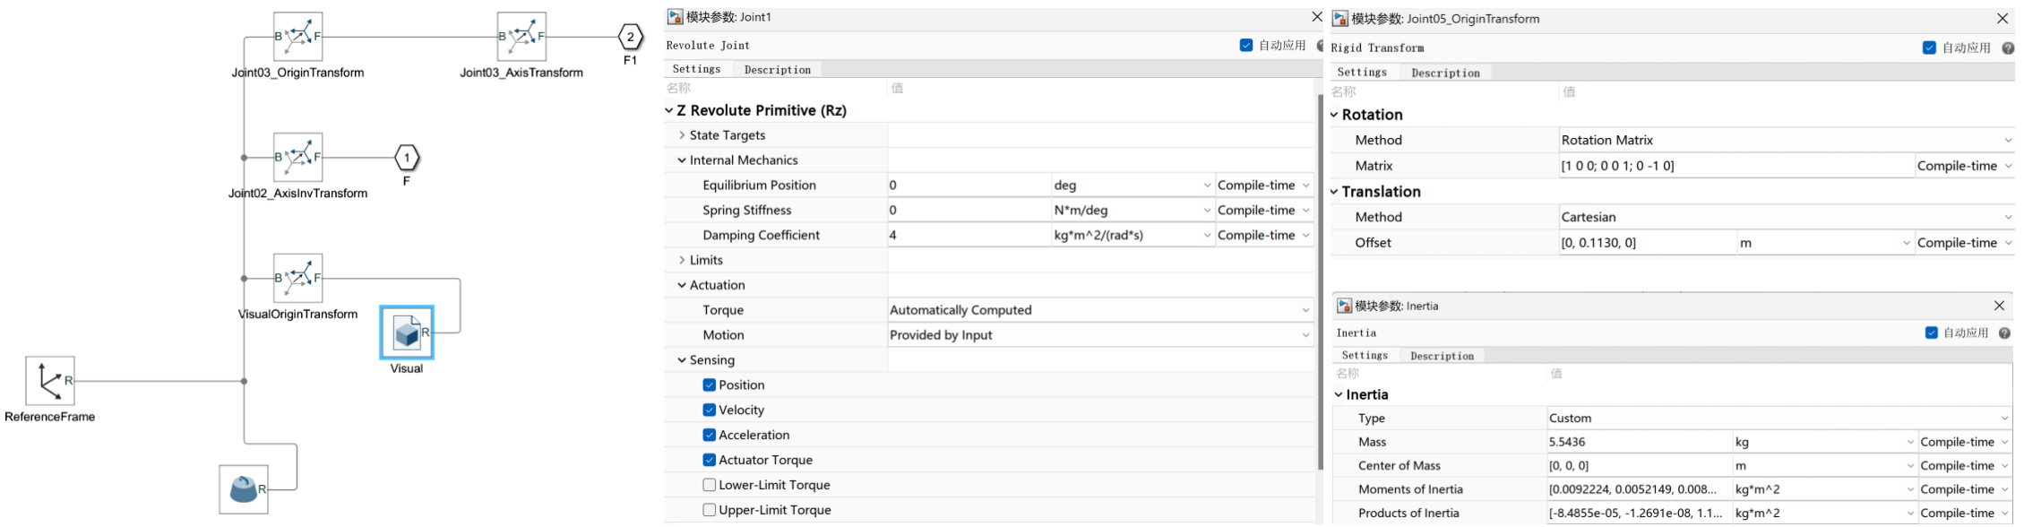Uncheck the Position sensing checkbox
The image size is (2024, 527).
point(710,385)
